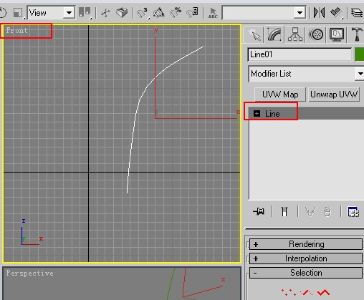Switch to the Motion panel tab
Screen dimensions: 364x300
[316, 34]
